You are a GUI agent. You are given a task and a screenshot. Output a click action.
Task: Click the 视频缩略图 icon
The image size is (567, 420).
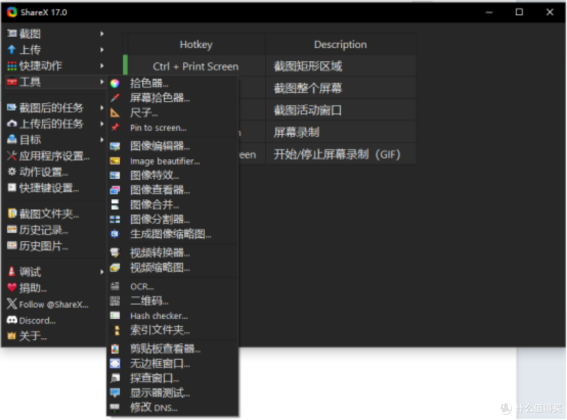(115, 267)
